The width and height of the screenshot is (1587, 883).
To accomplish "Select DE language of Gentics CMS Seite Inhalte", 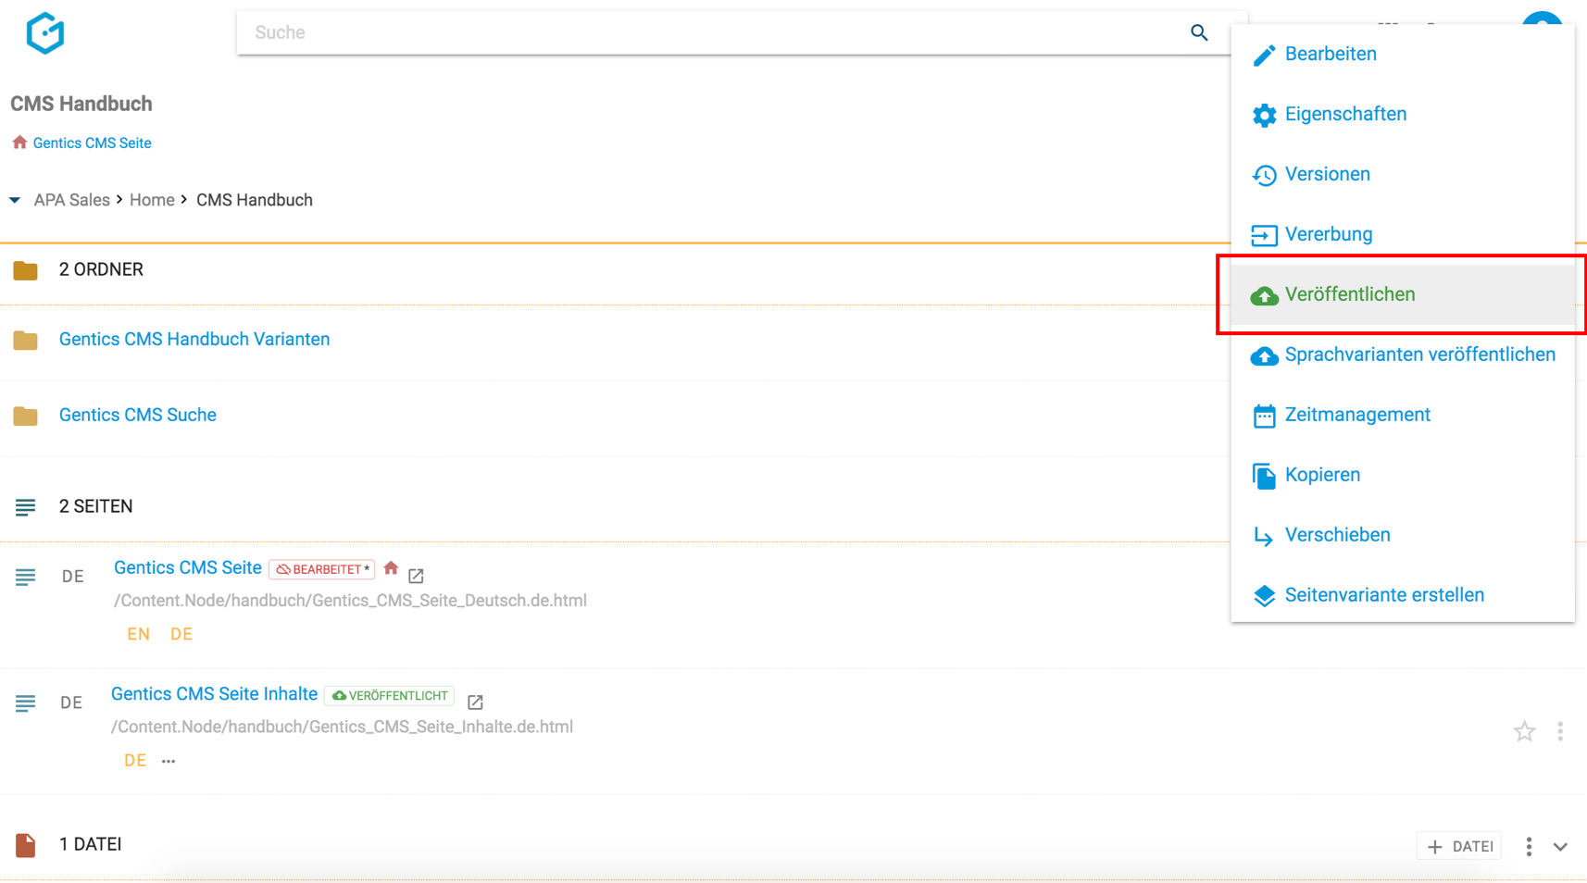I will click(x=135, y=760).
